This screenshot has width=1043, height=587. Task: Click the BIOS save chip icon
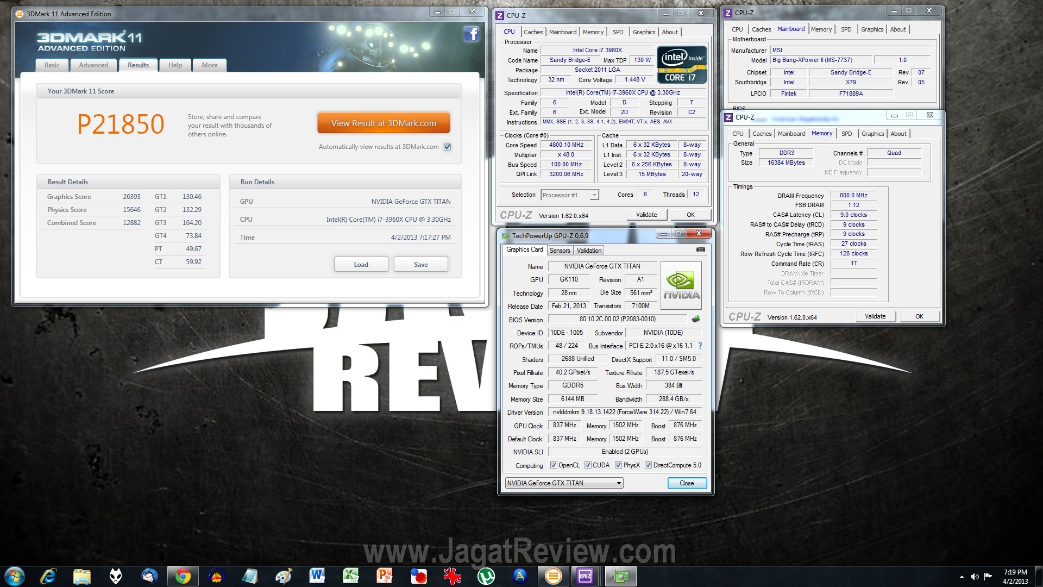(x=696, y=319)
